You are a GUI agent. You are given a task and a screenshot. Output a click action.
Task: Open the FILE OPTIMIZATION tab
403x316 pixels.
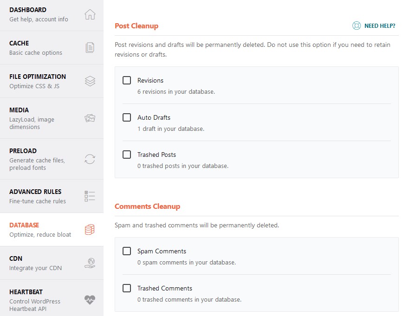[x=52, y=81]
